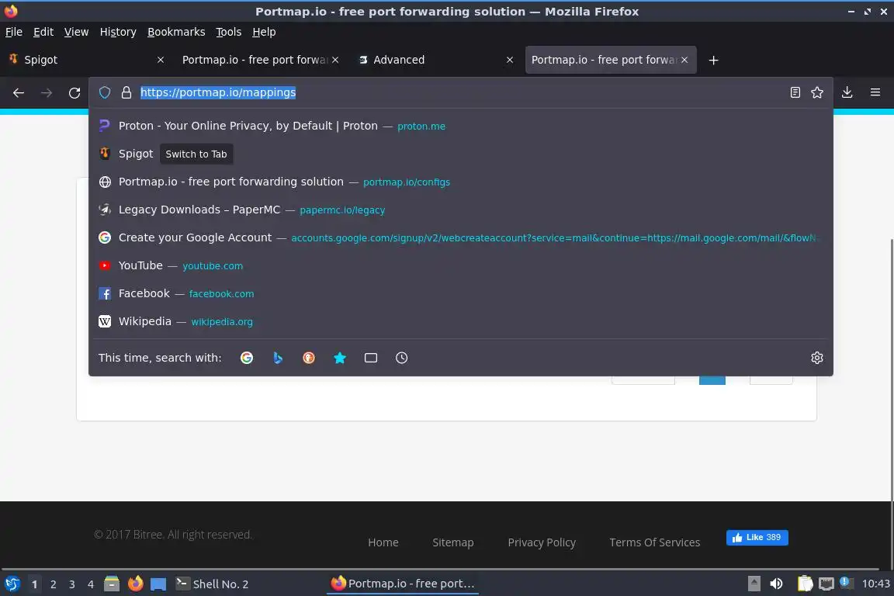Click the URL address field
This screenshot has height=596, width=894.
point(461,92)
